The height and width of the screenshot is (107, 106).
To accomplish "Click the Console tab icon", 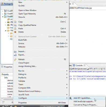I will point(74,65).
